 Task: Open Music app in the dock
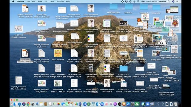[x=111, y=104]
